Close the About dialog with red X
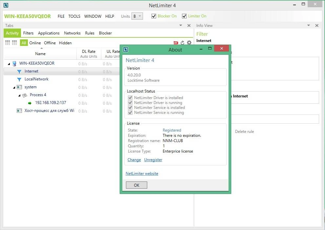The width and height of the screenshot is (325, 230). (x=222, y=48)
